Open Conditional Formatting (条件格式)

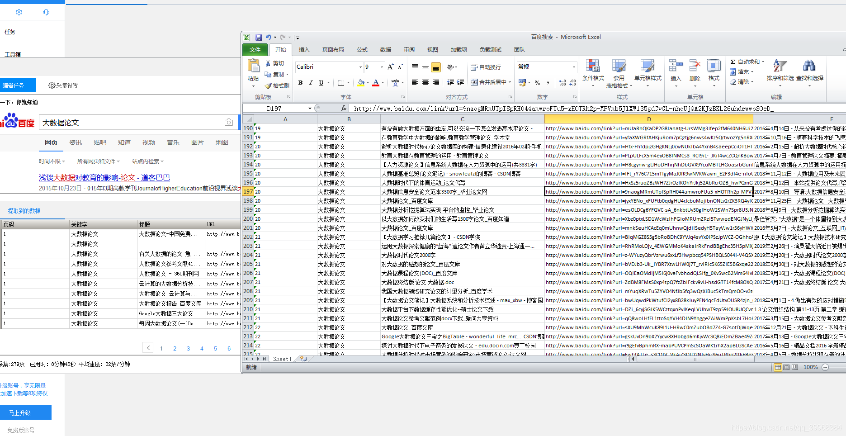pos(593,72)
